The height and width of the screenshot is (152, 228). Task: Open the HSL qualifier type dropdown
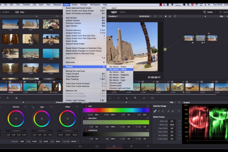(173, 102)
